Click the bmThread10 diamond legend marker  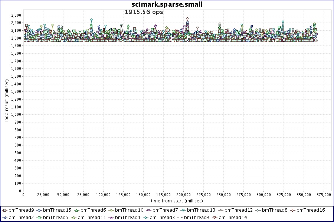(x=111, y=210)
